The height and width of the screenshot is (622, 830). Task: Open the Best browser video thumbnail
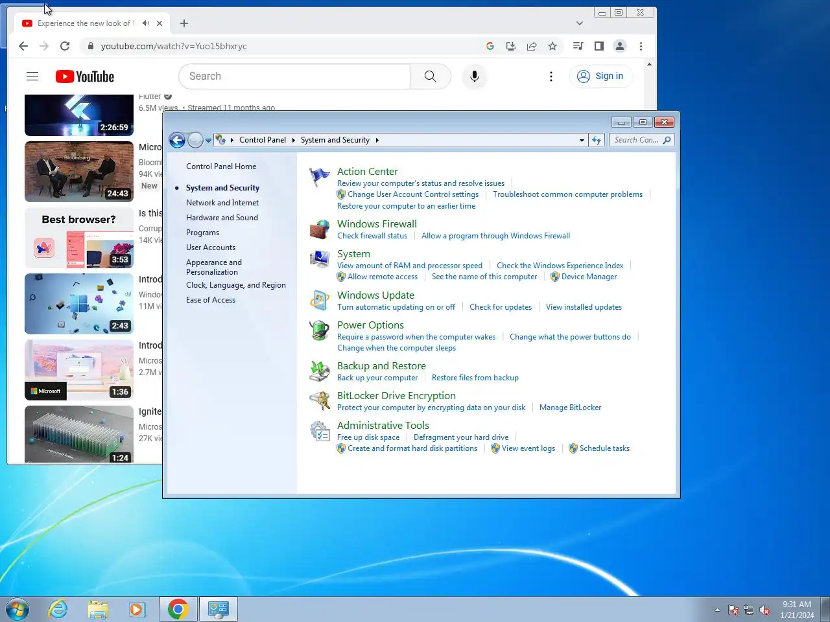pyautogui.click(x=79, y=238)
